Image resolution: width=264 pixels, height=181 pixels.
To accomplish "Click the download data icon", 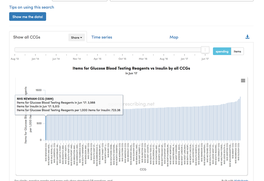I will (247, 37).
